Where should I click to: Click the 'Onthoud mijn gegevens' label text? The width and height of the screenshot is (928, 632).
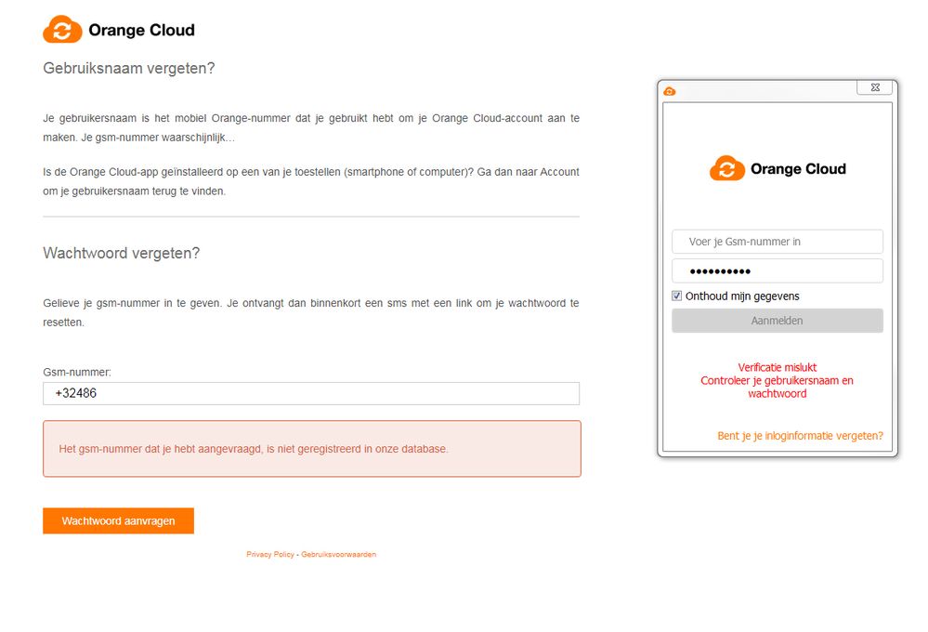[x=742, y=296]
